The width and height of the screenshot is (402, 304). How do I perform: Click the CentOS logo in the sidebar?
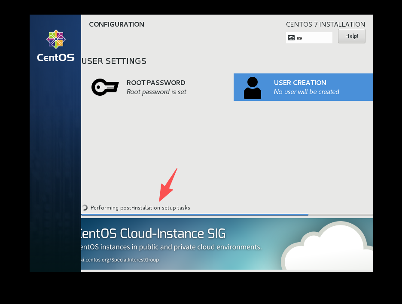point(56,46)
